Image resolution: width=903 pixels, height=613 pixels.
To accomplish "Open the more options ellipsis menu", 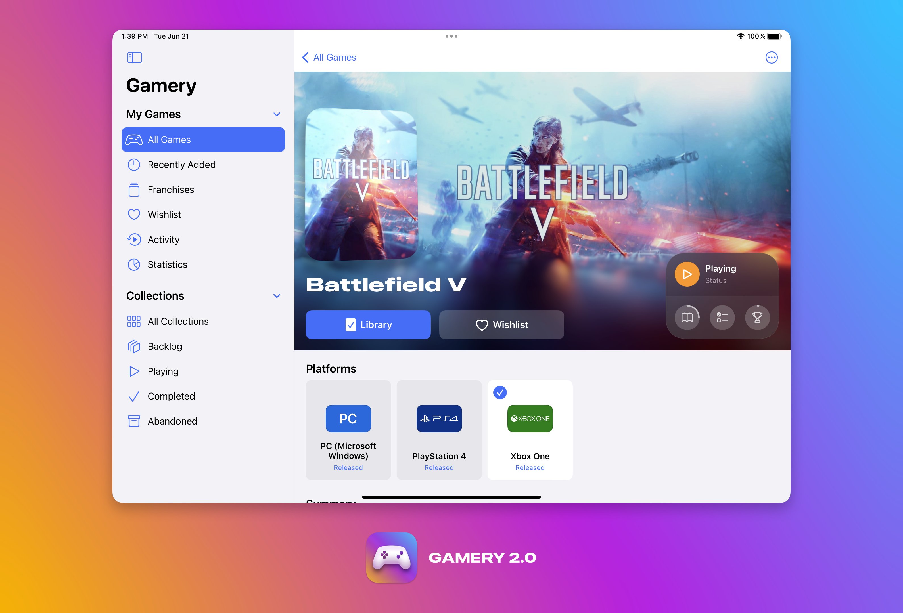I will point(772,57).
